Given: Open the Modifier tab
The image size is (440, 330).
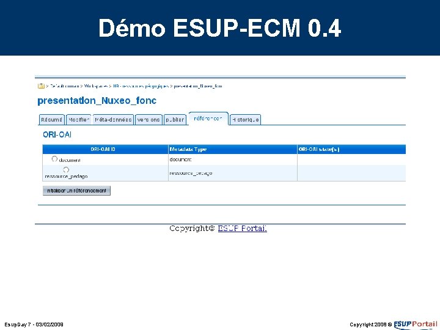Looking at the screenshot, I should (x=79, y=120).
